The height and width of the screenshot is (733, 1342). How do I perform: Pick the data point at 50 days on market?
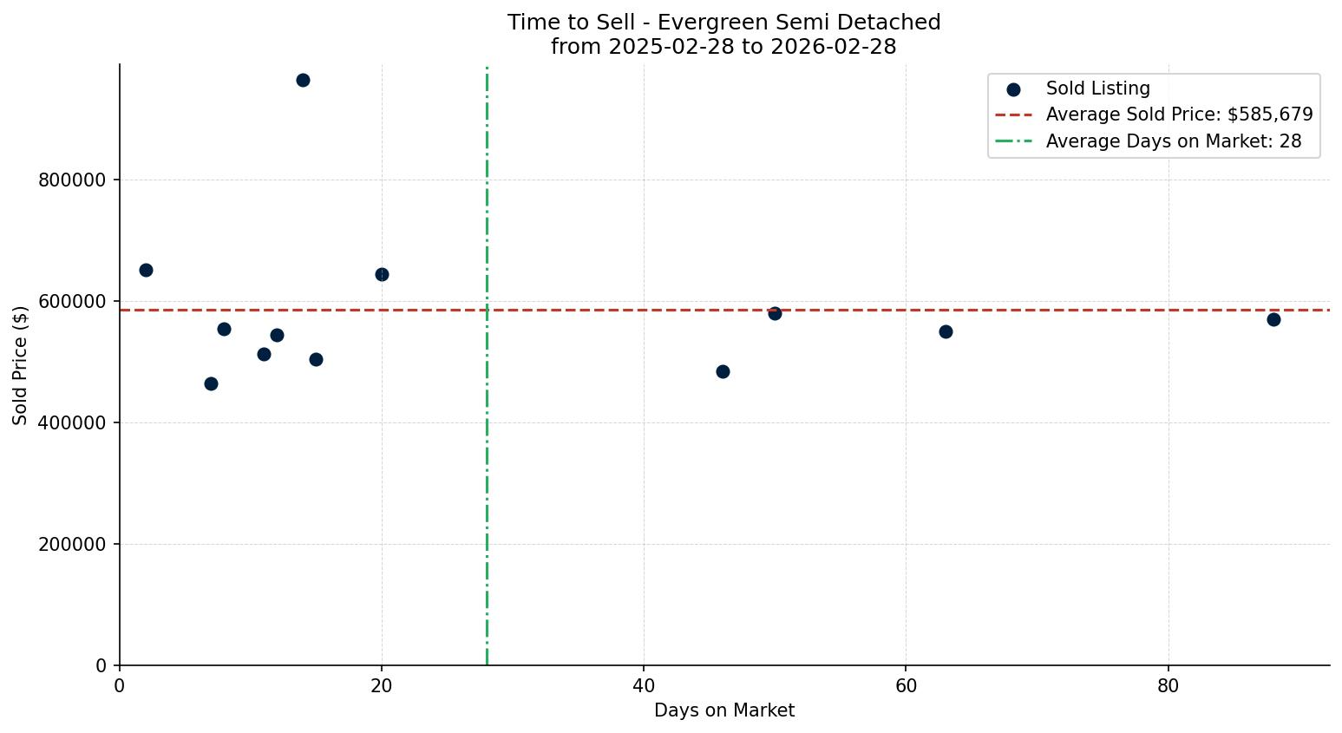(x=775, y=313)
